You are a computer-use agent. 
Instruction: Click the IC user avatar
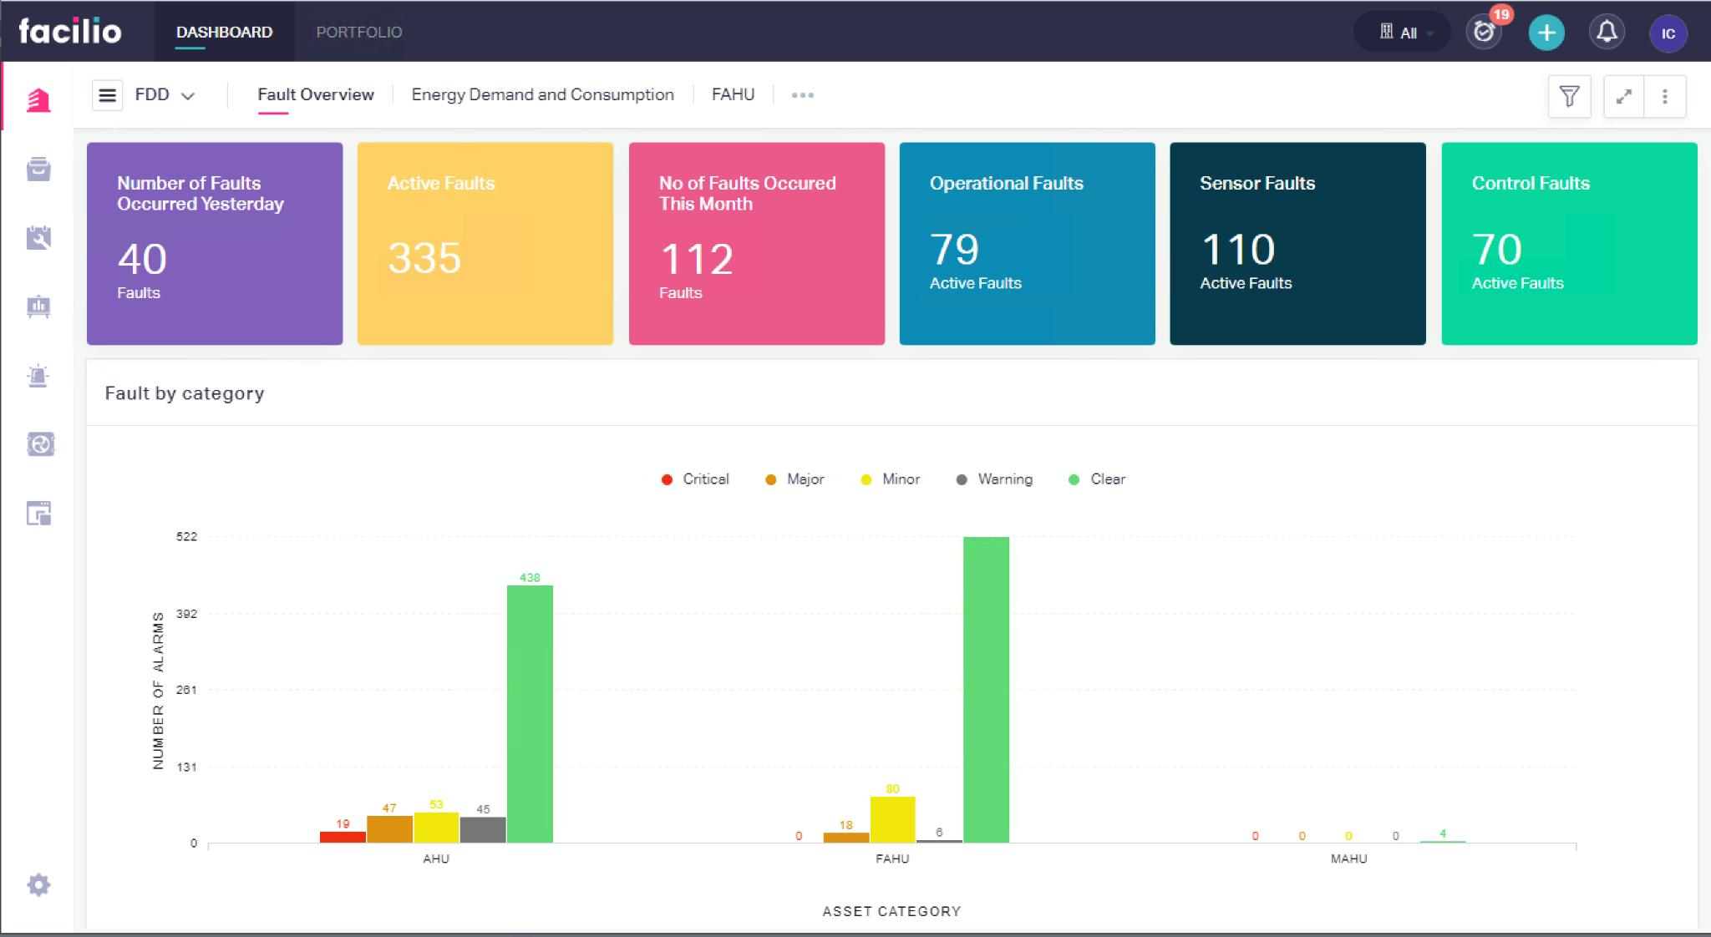point(1668,33)
